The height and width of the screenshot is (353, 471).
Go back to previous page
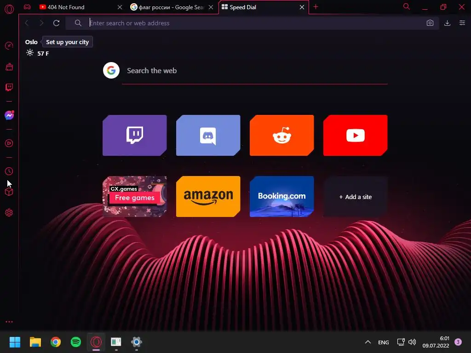27,23
